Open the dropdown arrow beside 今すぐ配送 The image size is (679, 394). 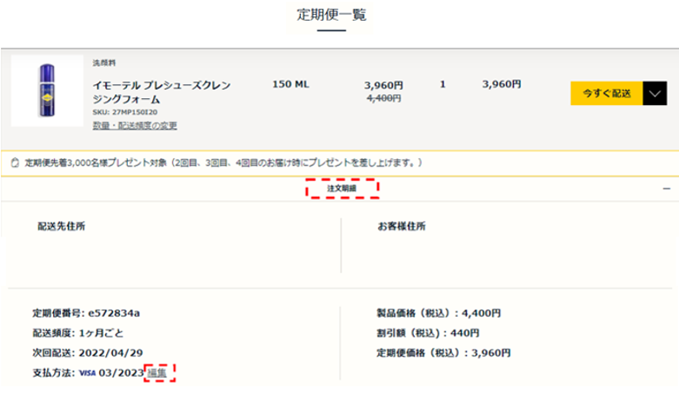(654, 93)
